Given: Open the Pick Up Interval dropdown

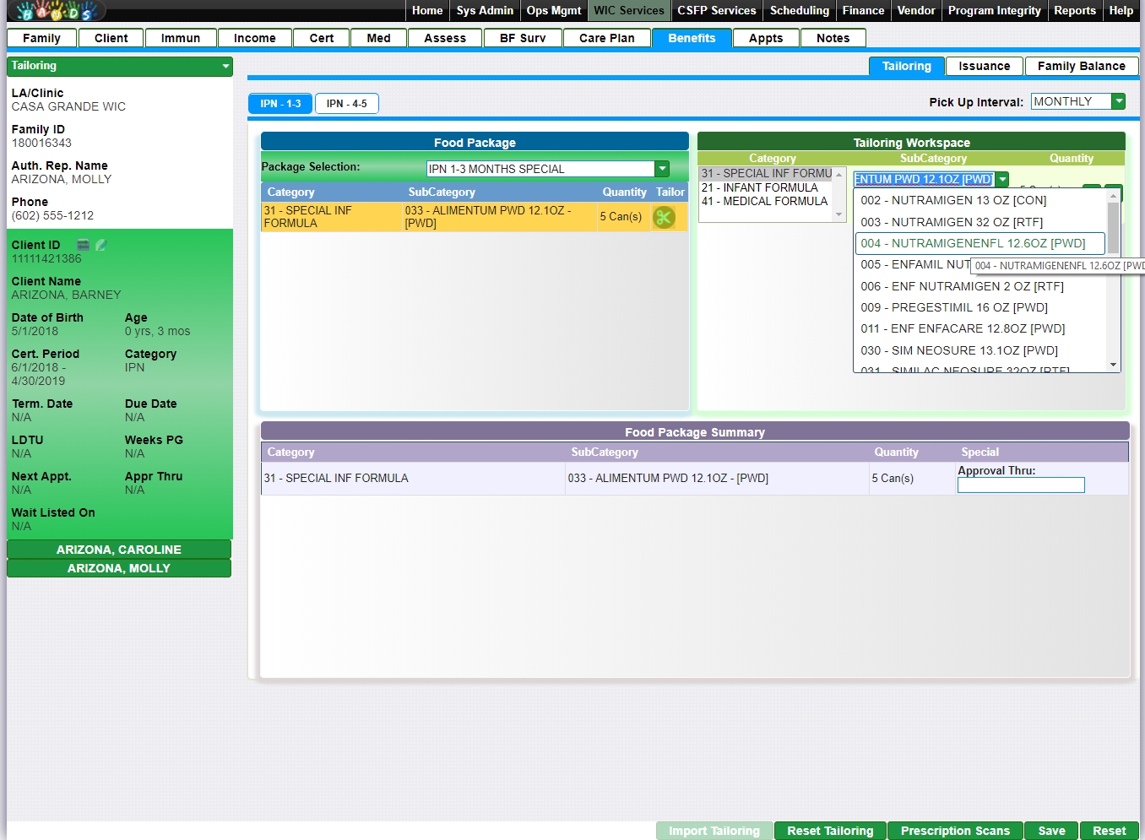Looking at the screenshot, I should tap(1118, 101).
